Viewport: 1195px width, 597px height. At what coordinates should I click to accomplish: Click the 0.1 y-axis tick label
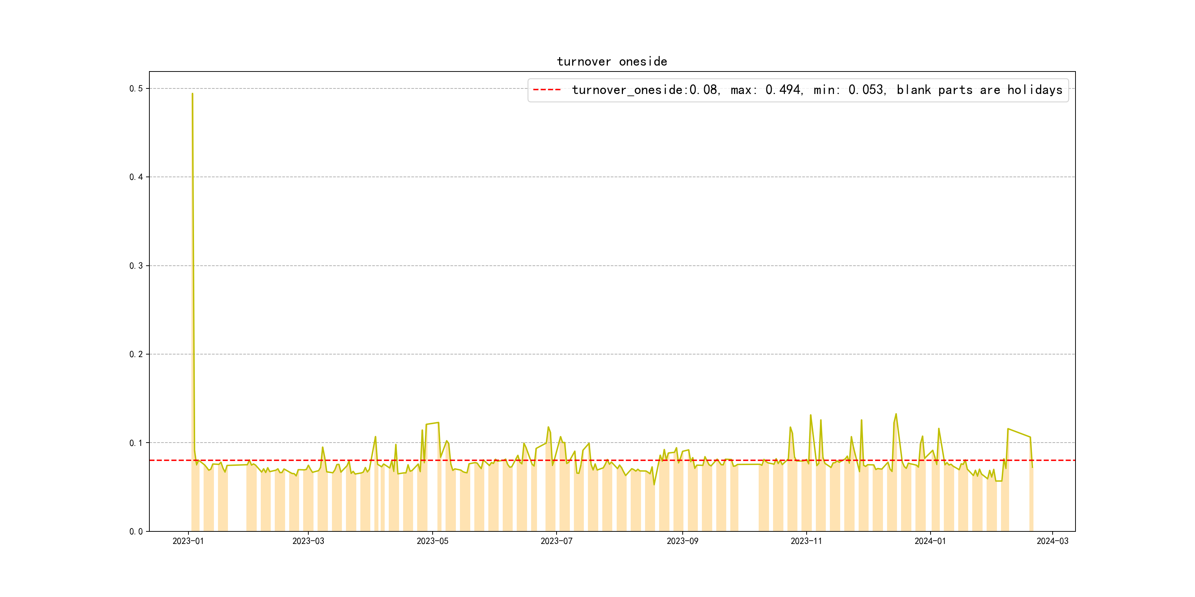click(x=136, y=443)
